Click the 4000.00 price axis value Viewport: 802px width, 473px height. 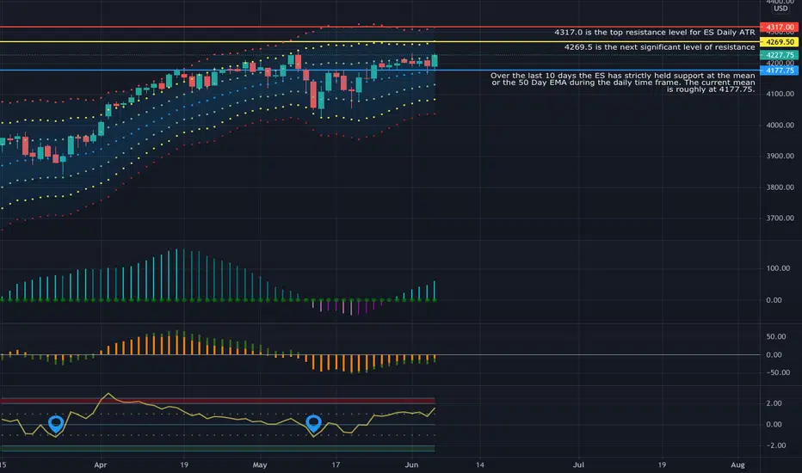coord(780,125)
